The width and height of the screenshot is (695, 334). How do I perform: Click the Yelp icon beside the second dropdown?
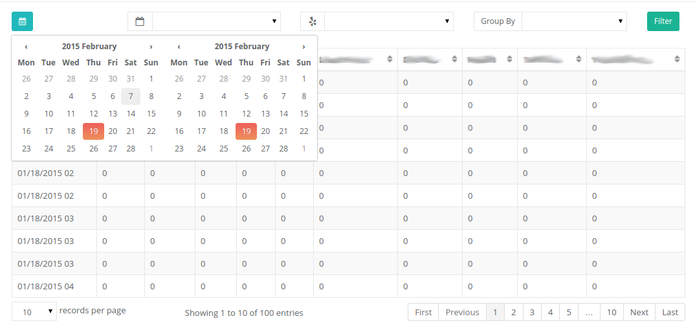pyautogui.click(x=313, y=21)
